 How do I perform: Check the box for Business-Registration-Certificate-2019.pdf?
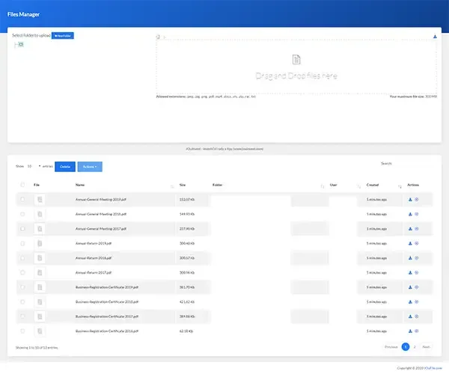click(x=22, y=287)
